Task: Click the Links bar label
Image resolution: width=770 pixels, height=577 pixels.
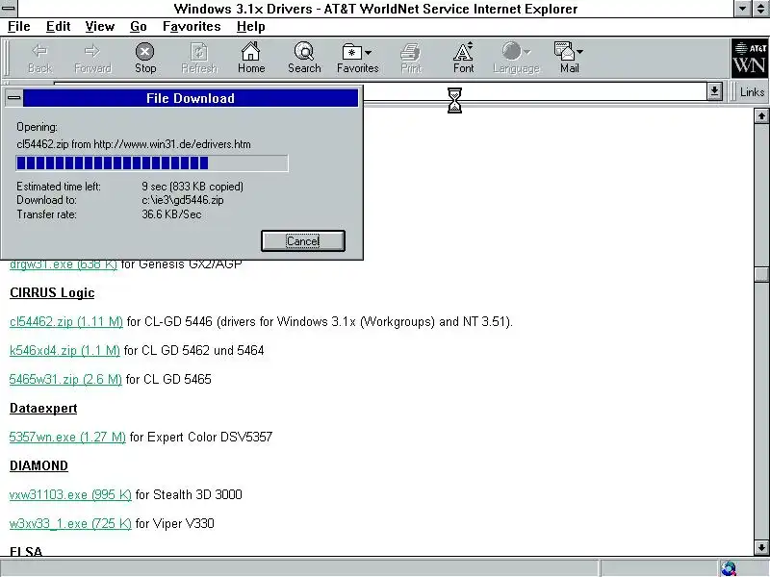Action: tap(752, 92)
